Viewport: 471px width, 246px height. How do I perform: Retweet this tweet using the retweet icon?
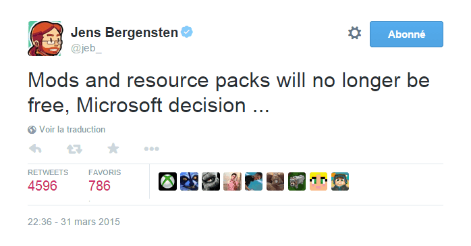click(74, 149)
